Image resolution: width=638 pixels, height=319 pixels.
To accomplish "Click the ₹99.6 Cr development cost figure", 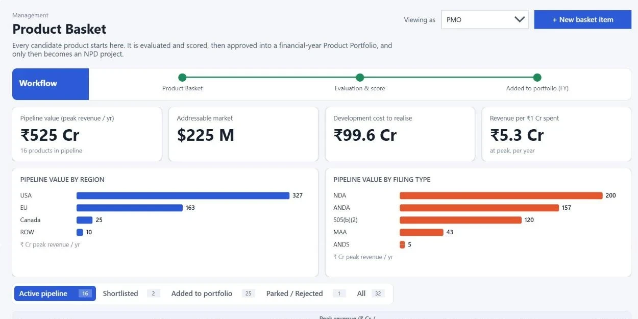I will [365, 135].
